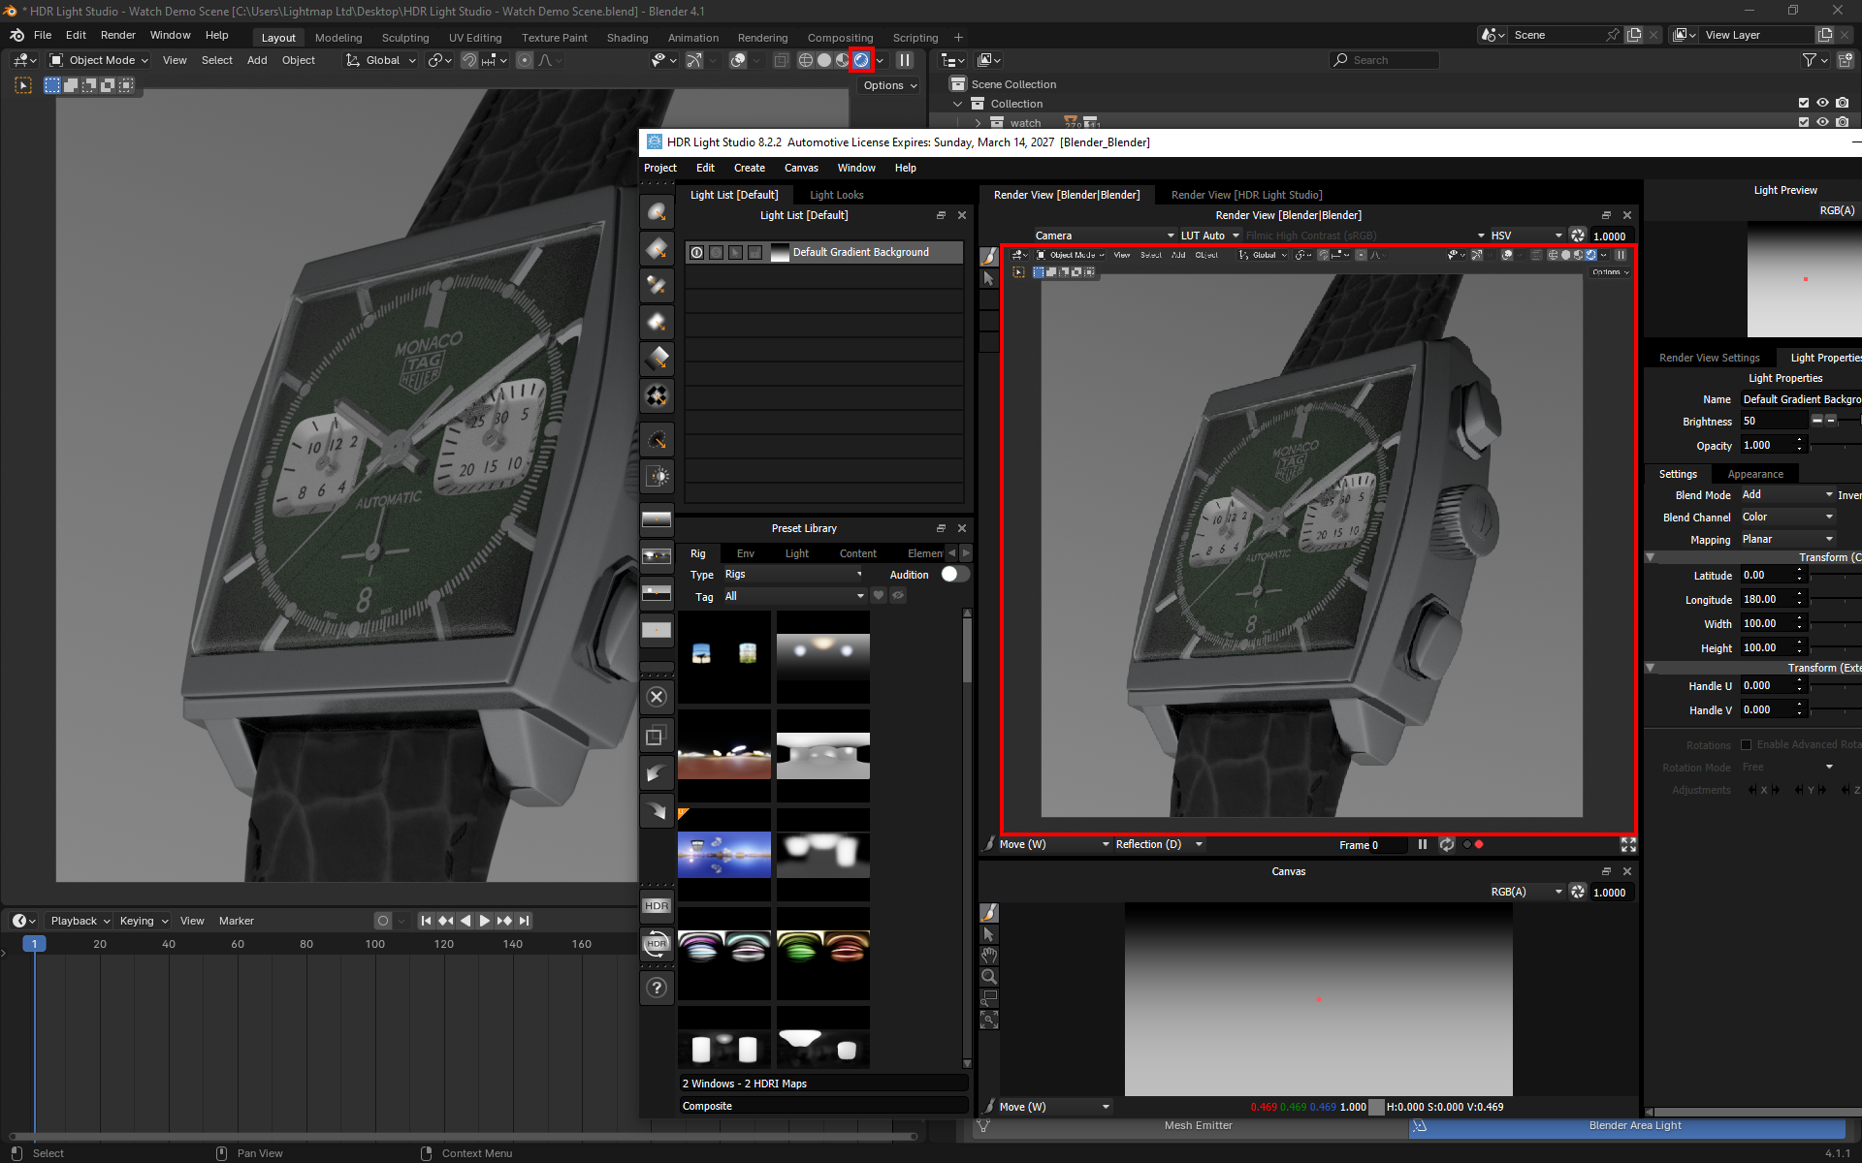This screenshot has width=1862, height=1163.
Task: Open the Reflection (D) dropdown
Action: (x=1158, y=844)
